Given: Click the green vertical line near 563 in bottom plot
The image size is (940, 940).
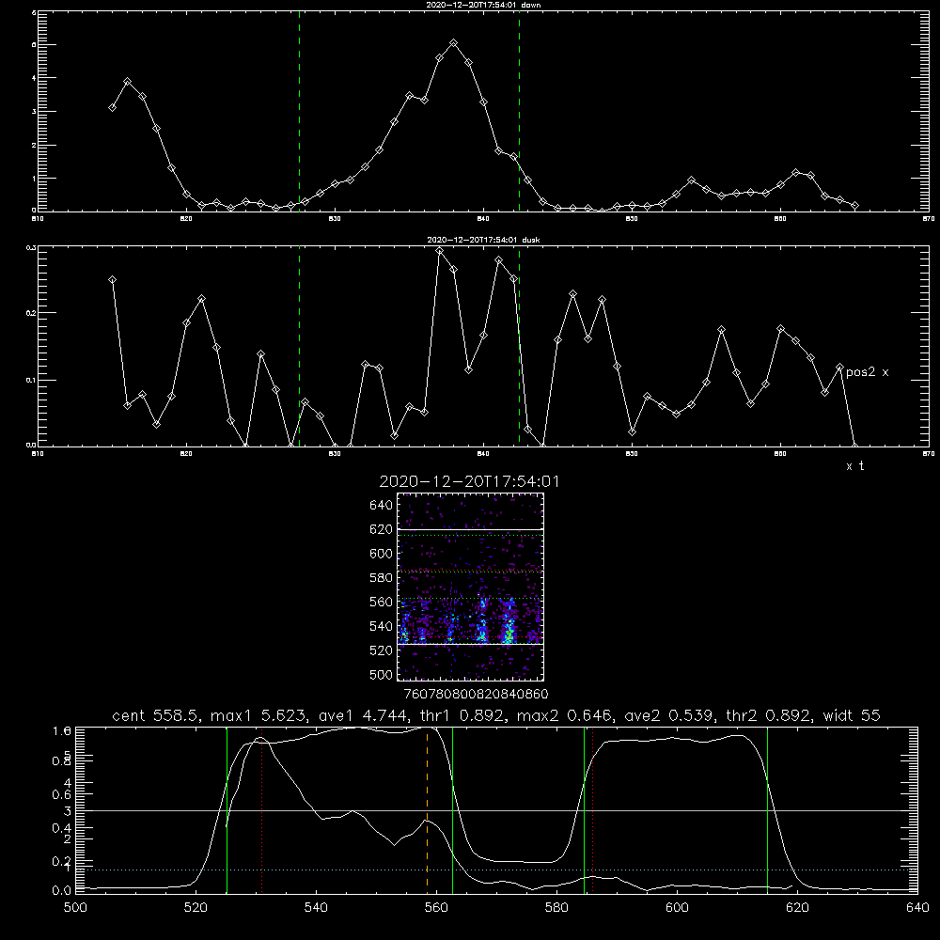Looking at the screenshot, I should (x=453, y=810).
